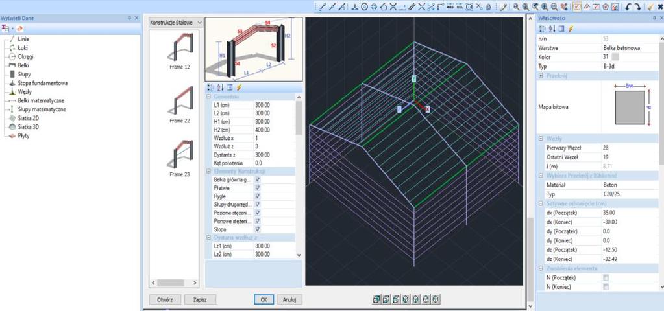Close the Wyświetl Dane panel
Image resolution: width=664 pixels, height=311 pixels.
[136, 18]
